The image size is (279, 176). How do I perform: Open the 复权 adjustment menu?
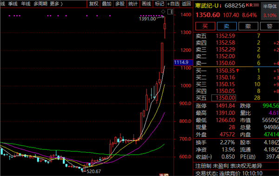tap(94, 4)
